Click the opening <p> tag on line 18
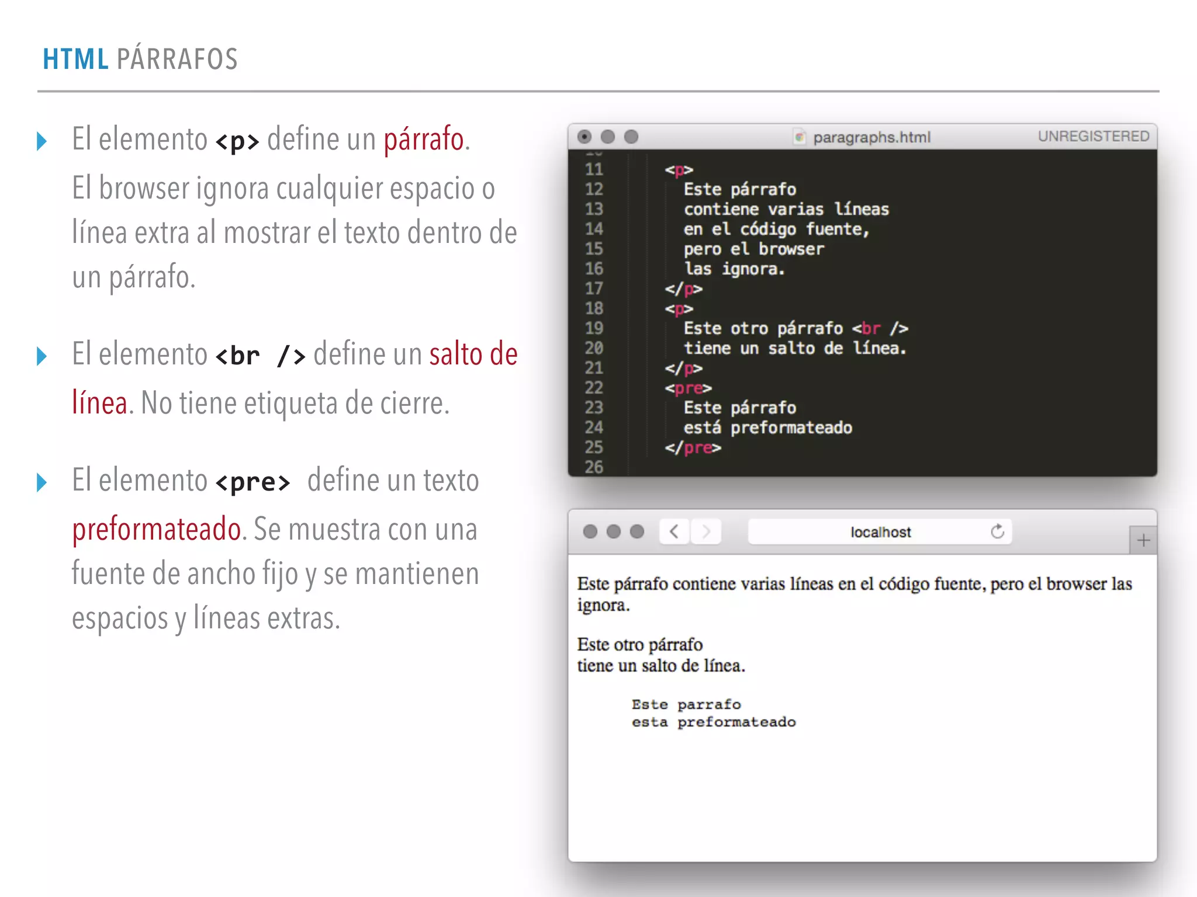This screenshot has height=897, width=1197. point(679,309)
